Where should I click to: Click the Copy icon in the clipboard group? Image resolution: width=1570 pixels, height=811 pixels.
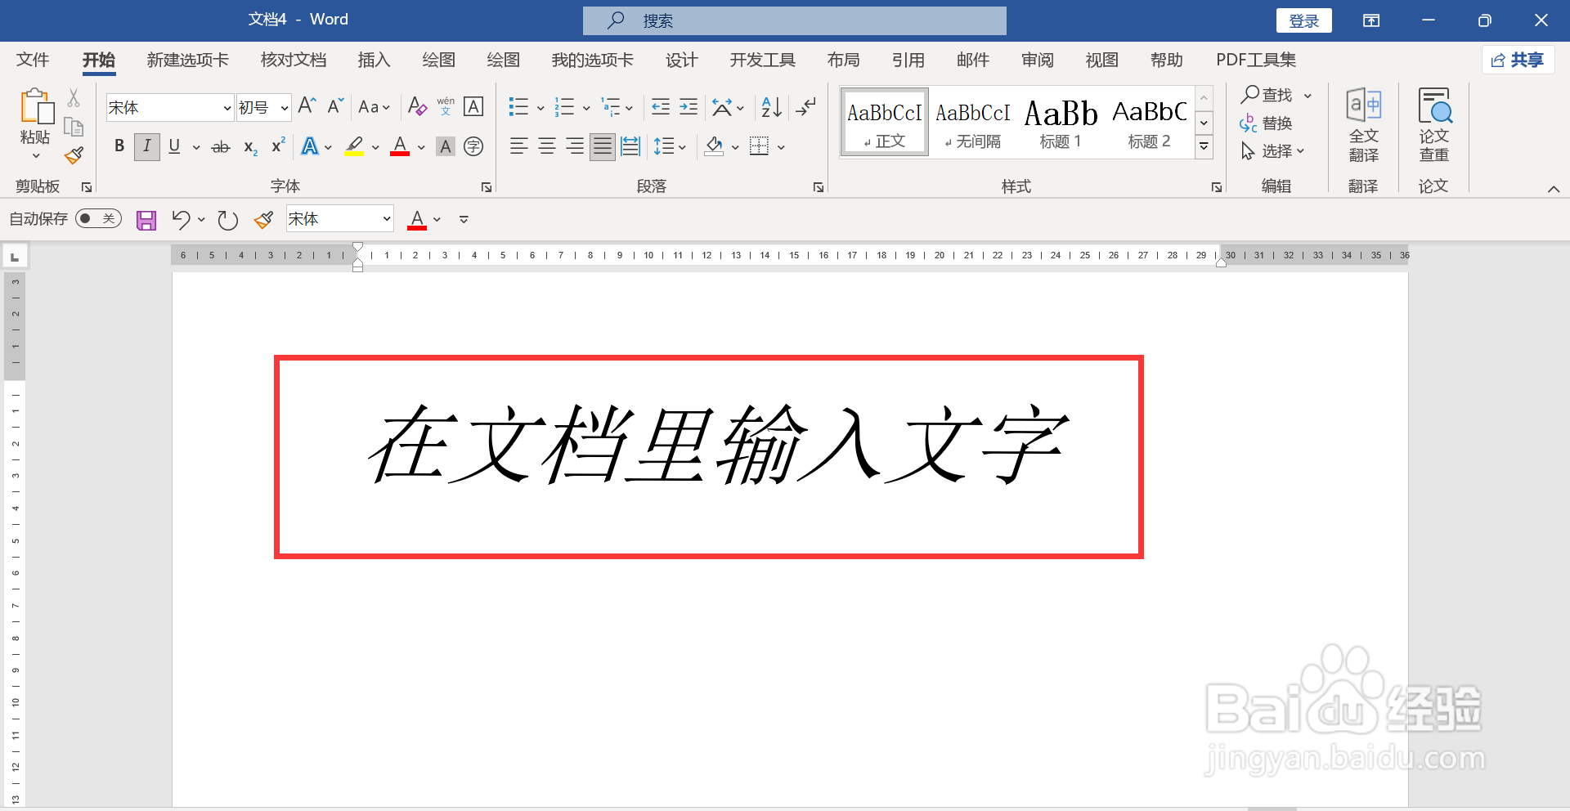click(73, 127)
